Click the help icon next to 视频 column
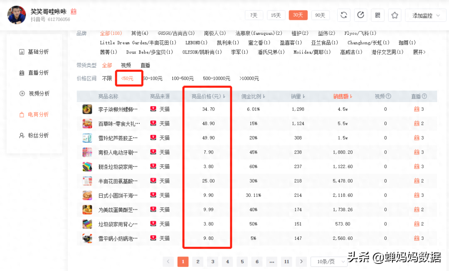 coord(389,96)
